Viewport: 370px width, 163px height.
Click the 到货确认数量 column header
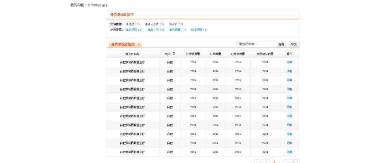coord(265,54)
